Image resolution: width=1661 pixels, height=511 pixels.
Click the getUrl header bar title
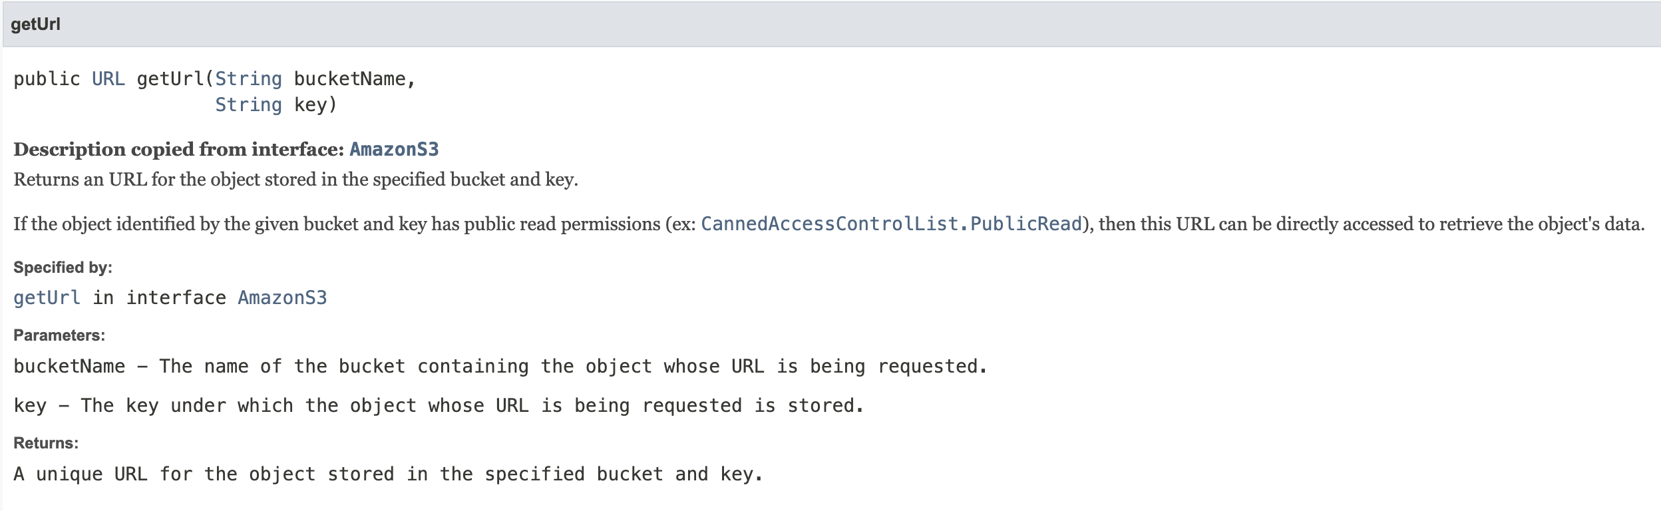pos(35,25)
